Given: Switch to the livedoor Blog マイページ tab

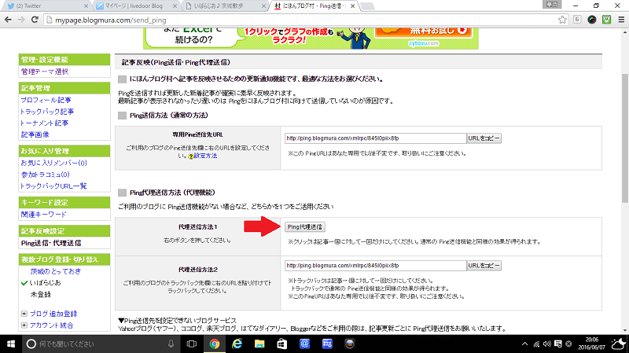Looking at the screenshot, I should tap(134, 6).
